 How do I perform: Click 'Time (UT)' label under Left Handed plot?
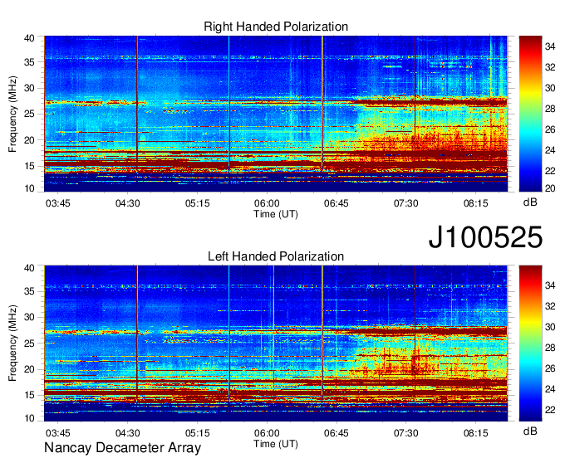(x=276, y=444)
